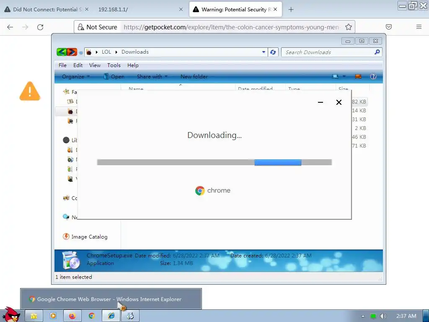
Task: Close the 192.168.1.1 tab
Action: (x=181, y=9)
